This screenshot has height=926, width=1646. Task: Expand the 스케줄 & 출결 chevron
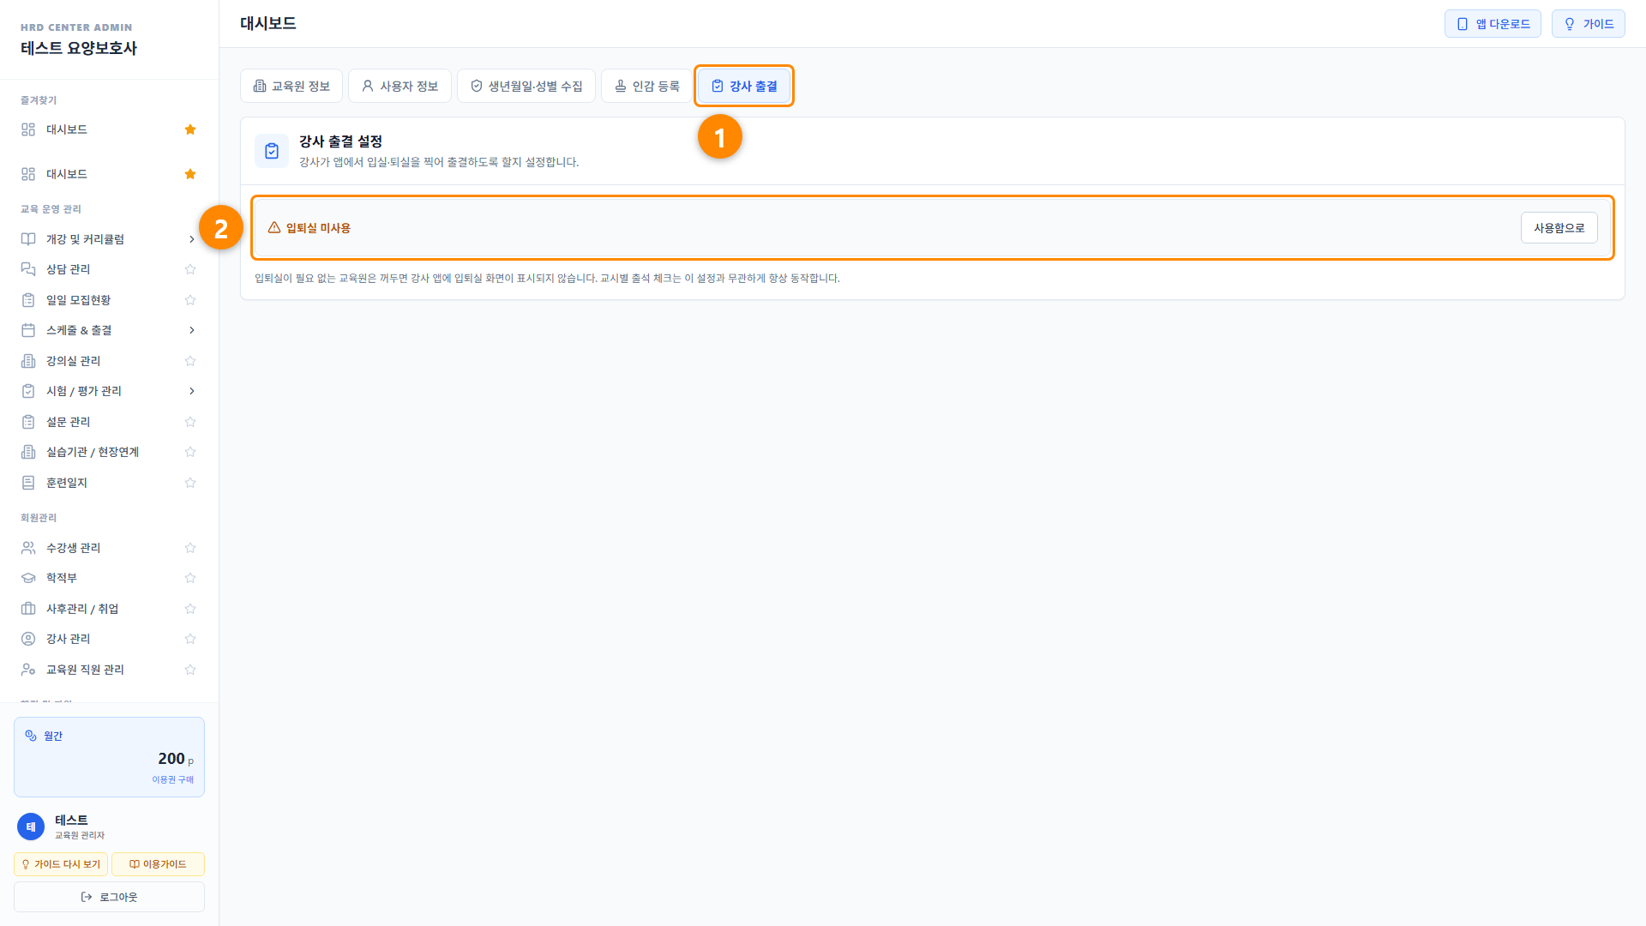(191, 330)
